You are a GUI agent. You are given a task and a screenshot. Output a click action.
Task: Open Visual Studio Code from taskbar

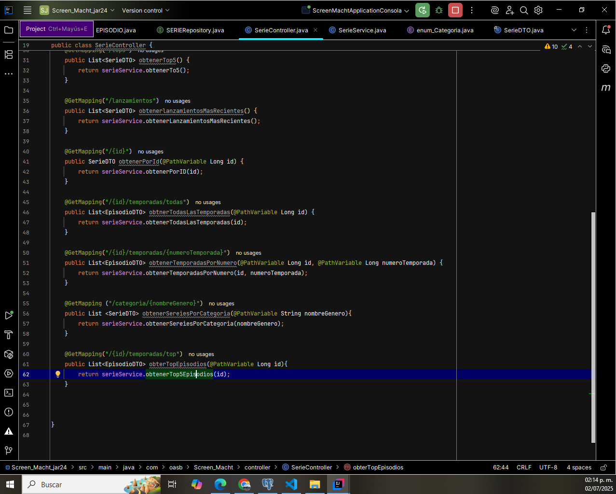tap(291, 484)
